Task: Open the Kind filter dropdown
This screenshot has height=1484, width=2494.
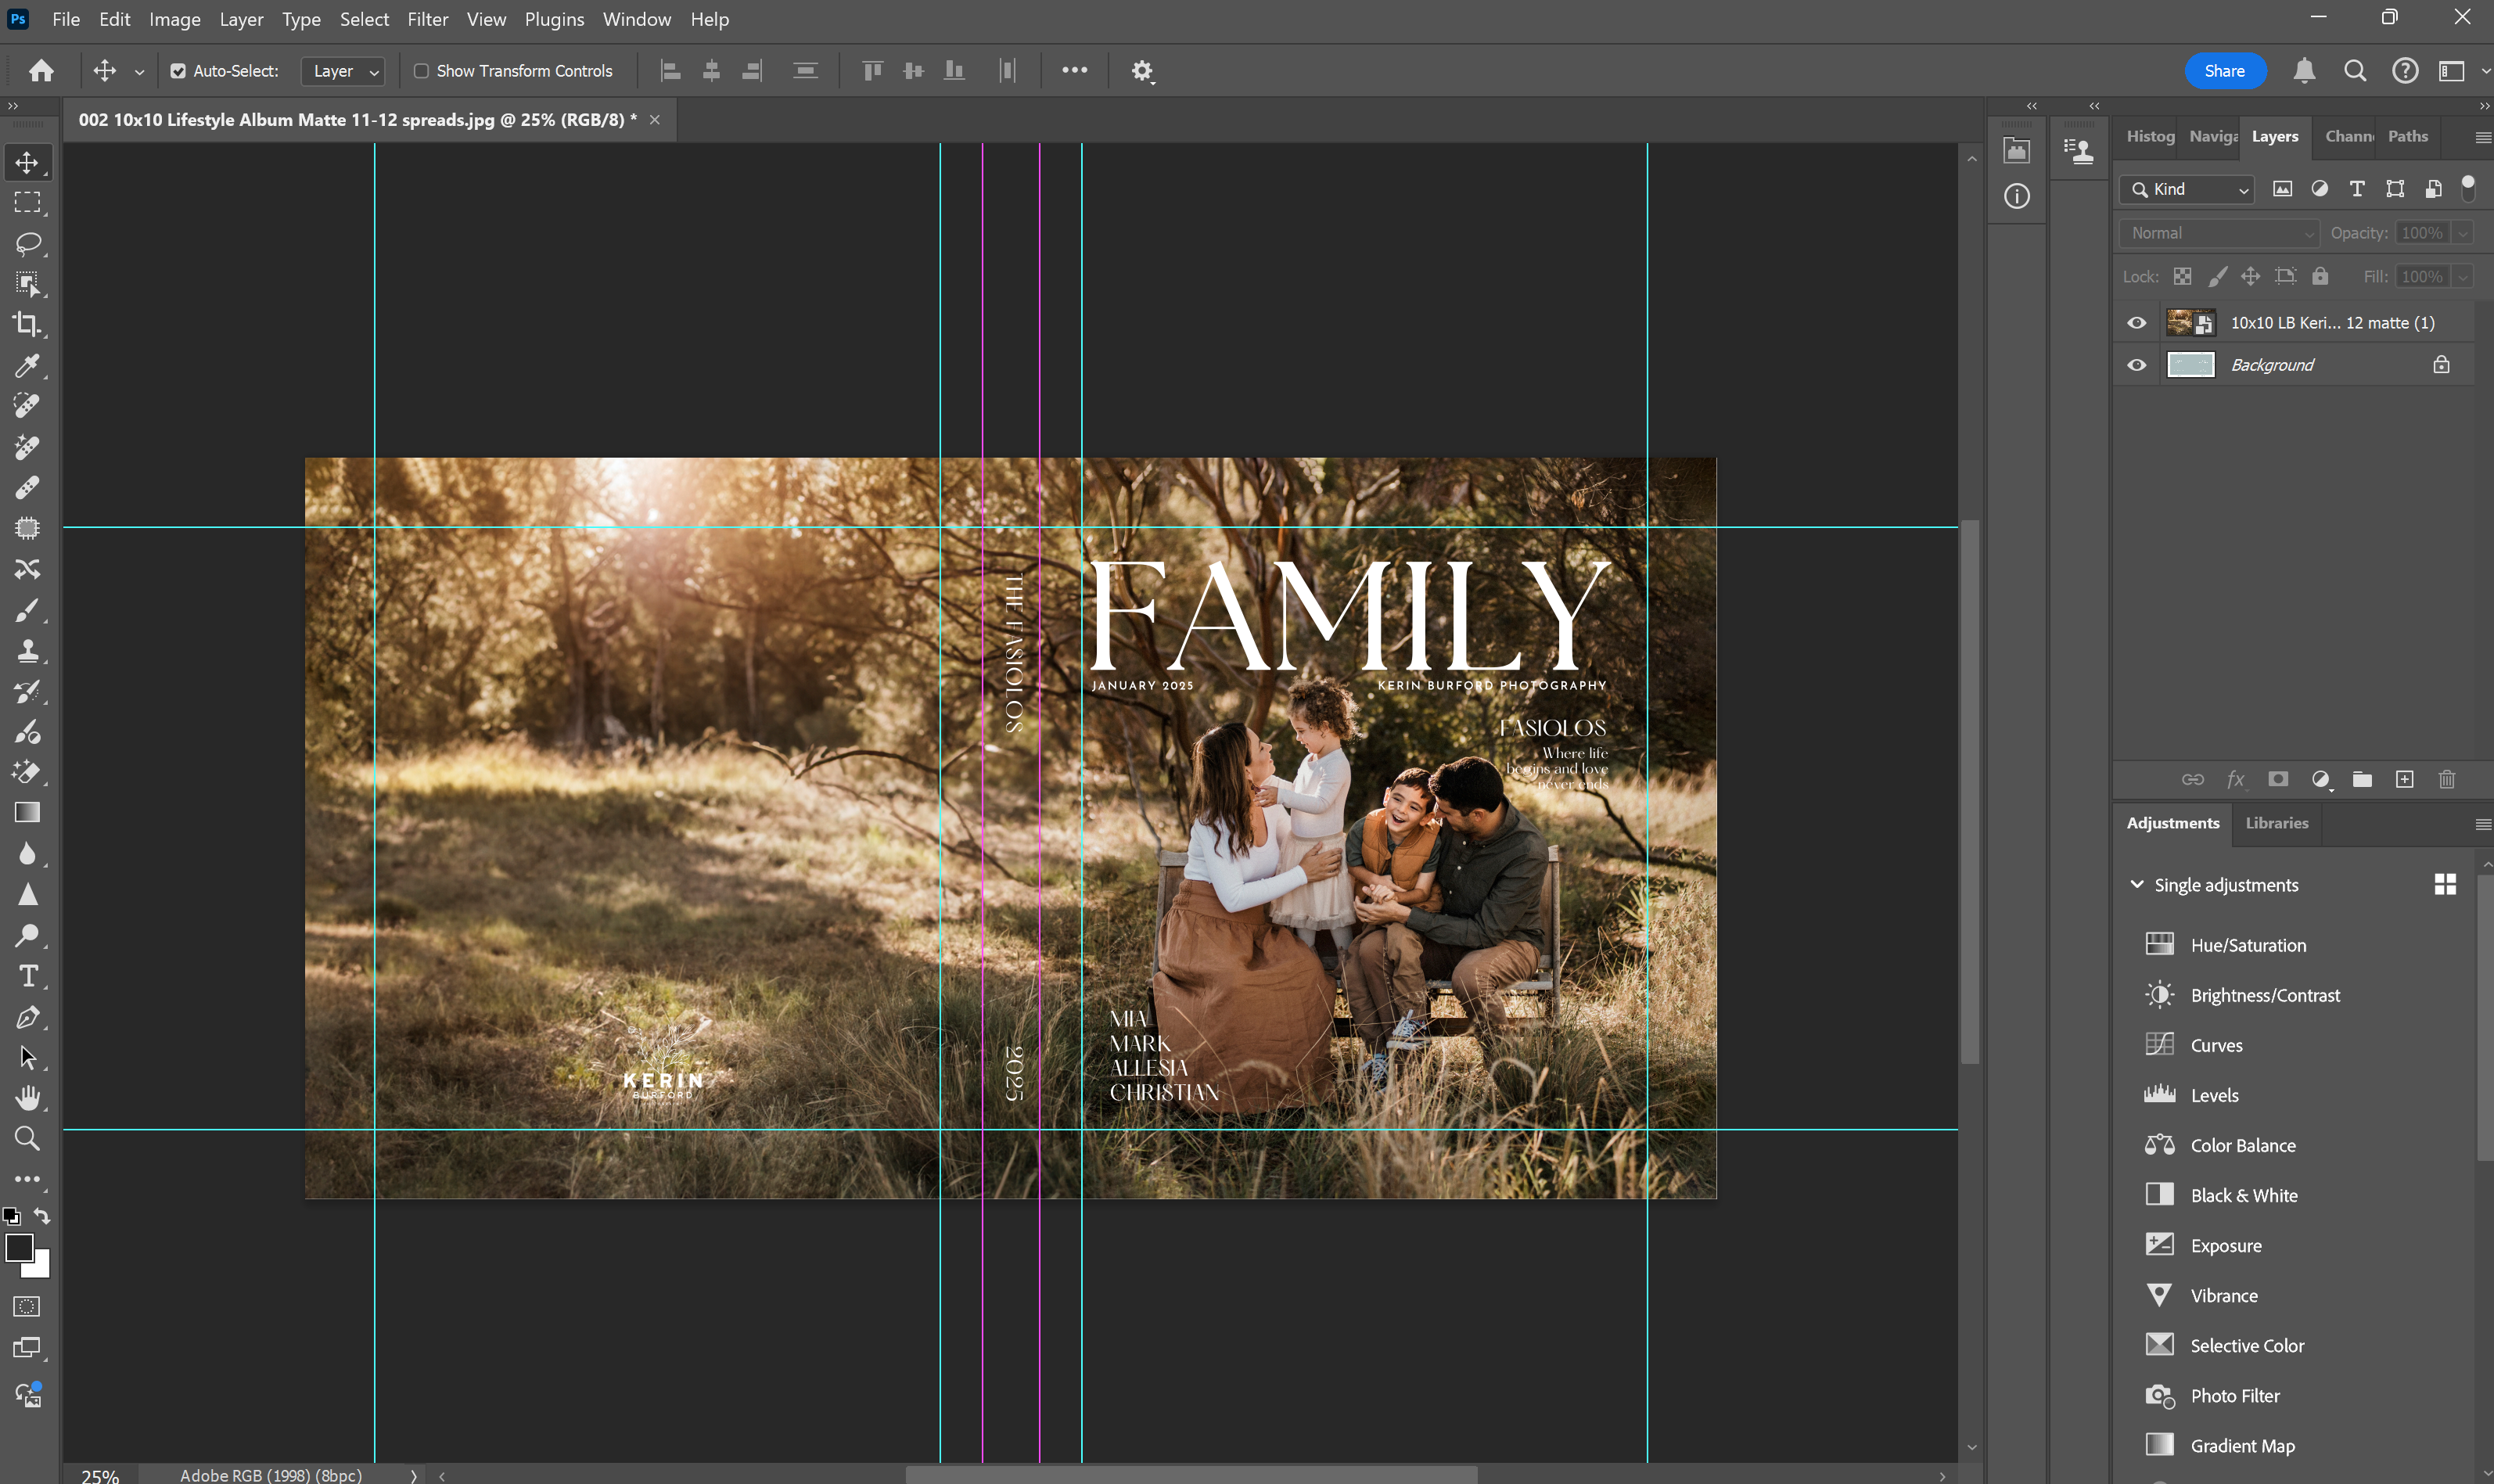Action: pyautogui.click(x=2188, y=189)
